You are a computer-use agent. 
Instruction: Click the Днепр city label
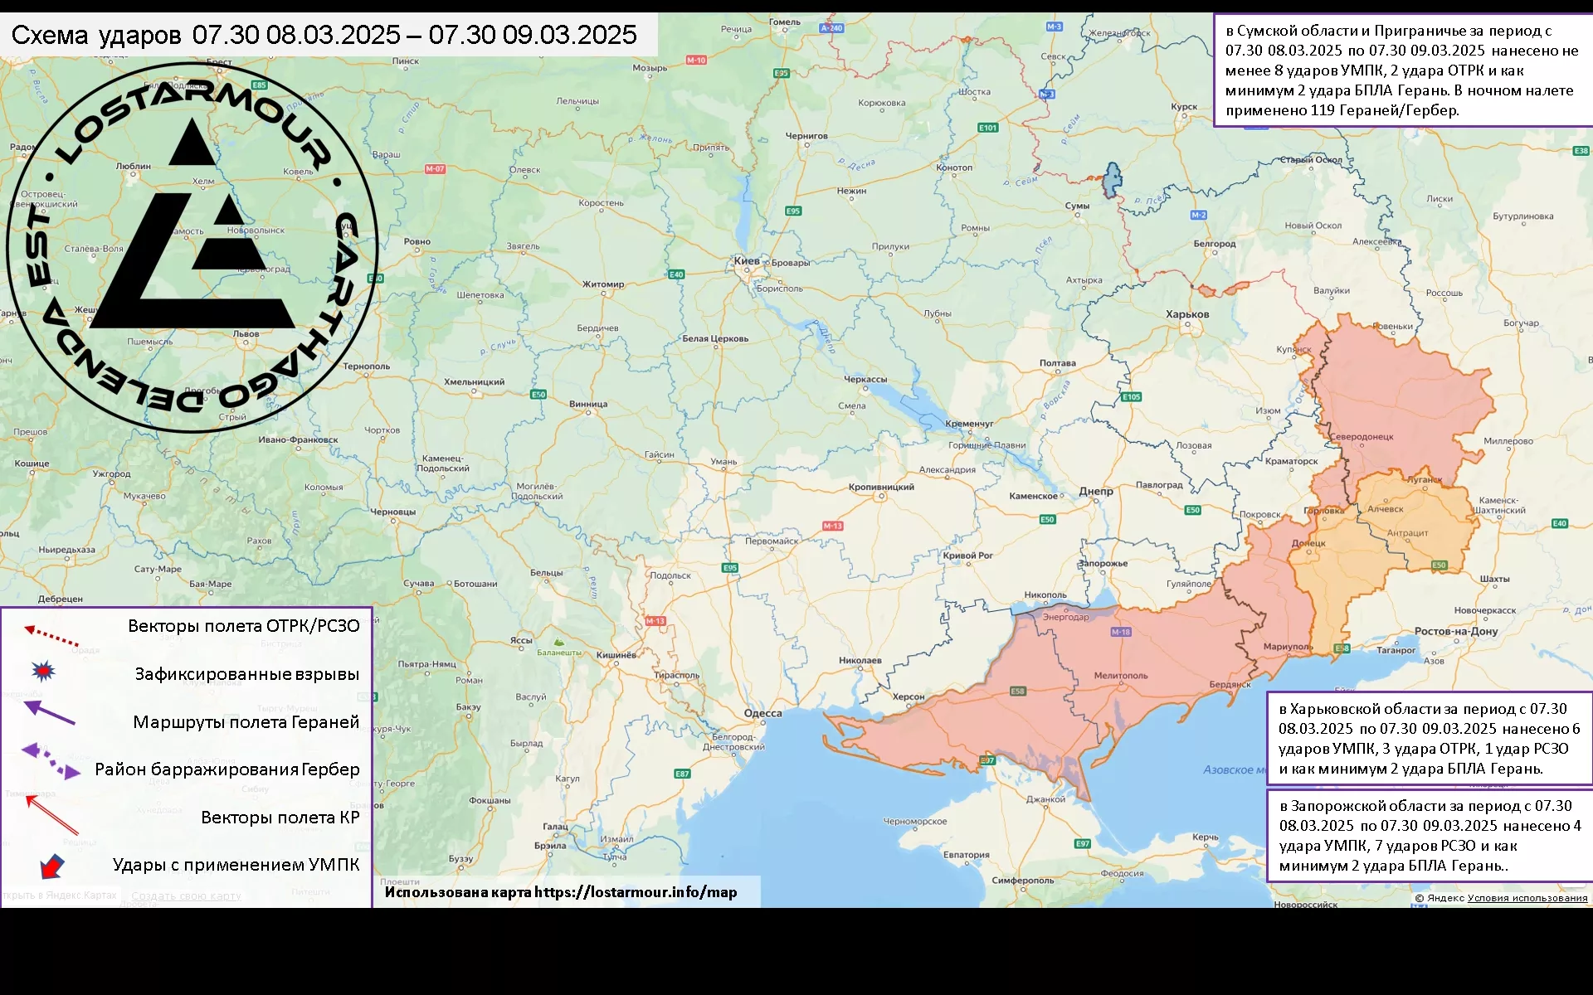pos(1096,491)
